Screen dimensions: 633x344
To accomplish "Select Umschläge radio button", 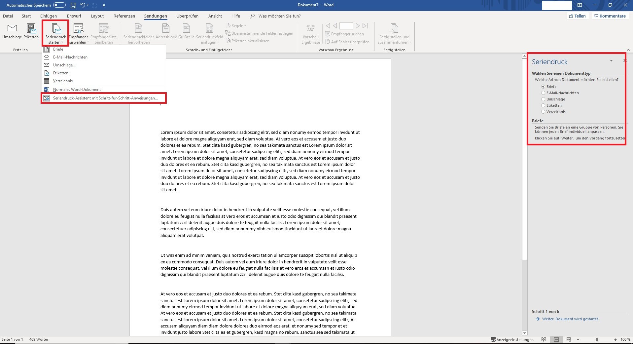I will 543,99.
